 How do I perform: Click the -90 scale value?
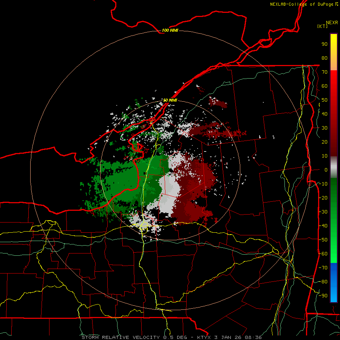click(323, 296)
